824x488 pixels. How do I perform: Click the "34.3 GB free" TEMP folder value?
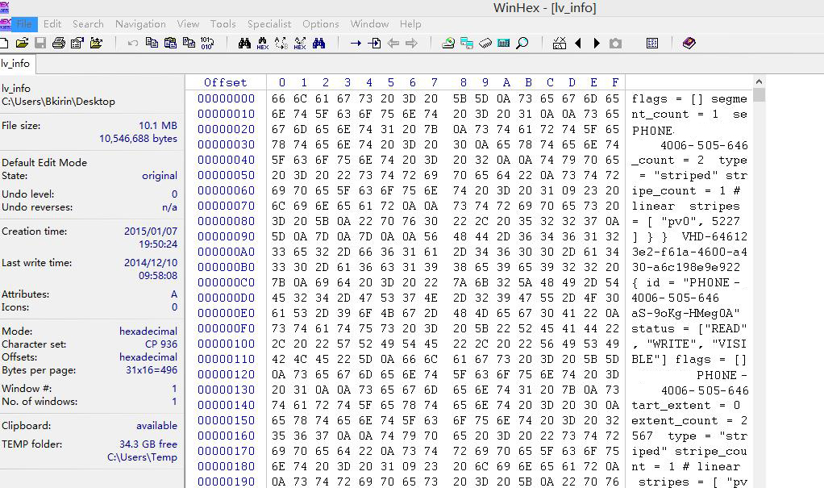[x=148, y=444]
